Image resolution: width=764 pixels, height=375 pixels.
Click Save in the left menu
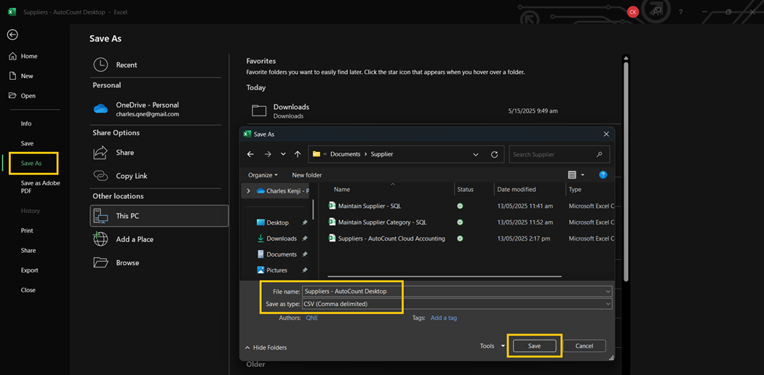(x=28, y=143)
